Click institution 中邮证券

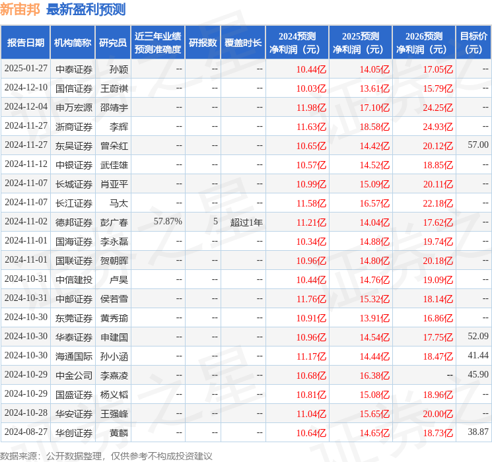pyautogui.click(x=74, y=299)
